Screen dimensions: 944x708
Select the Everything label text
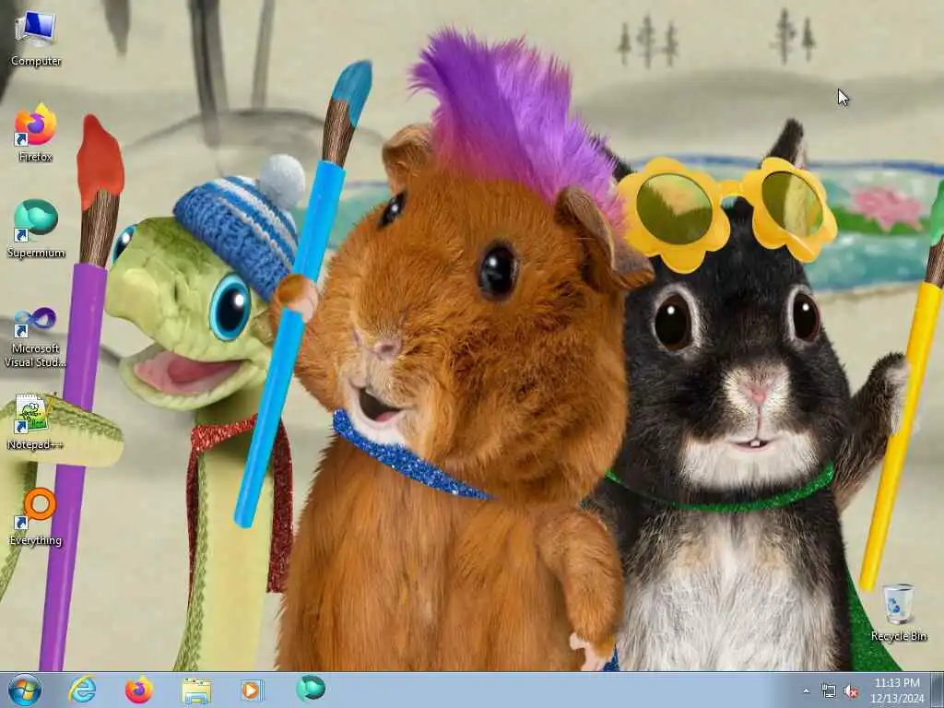pos(36,540)
